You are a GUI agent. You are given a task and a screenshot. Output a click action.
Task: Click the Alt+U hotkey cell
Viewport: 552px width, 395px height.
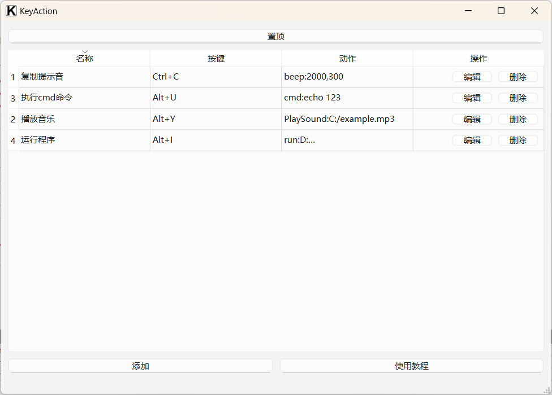pyautogui.click(x=216, y=98)
